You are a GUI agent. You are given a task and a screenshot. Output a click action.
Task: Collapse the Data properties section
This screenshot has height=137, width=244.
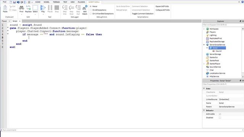[x=204, y=88]
